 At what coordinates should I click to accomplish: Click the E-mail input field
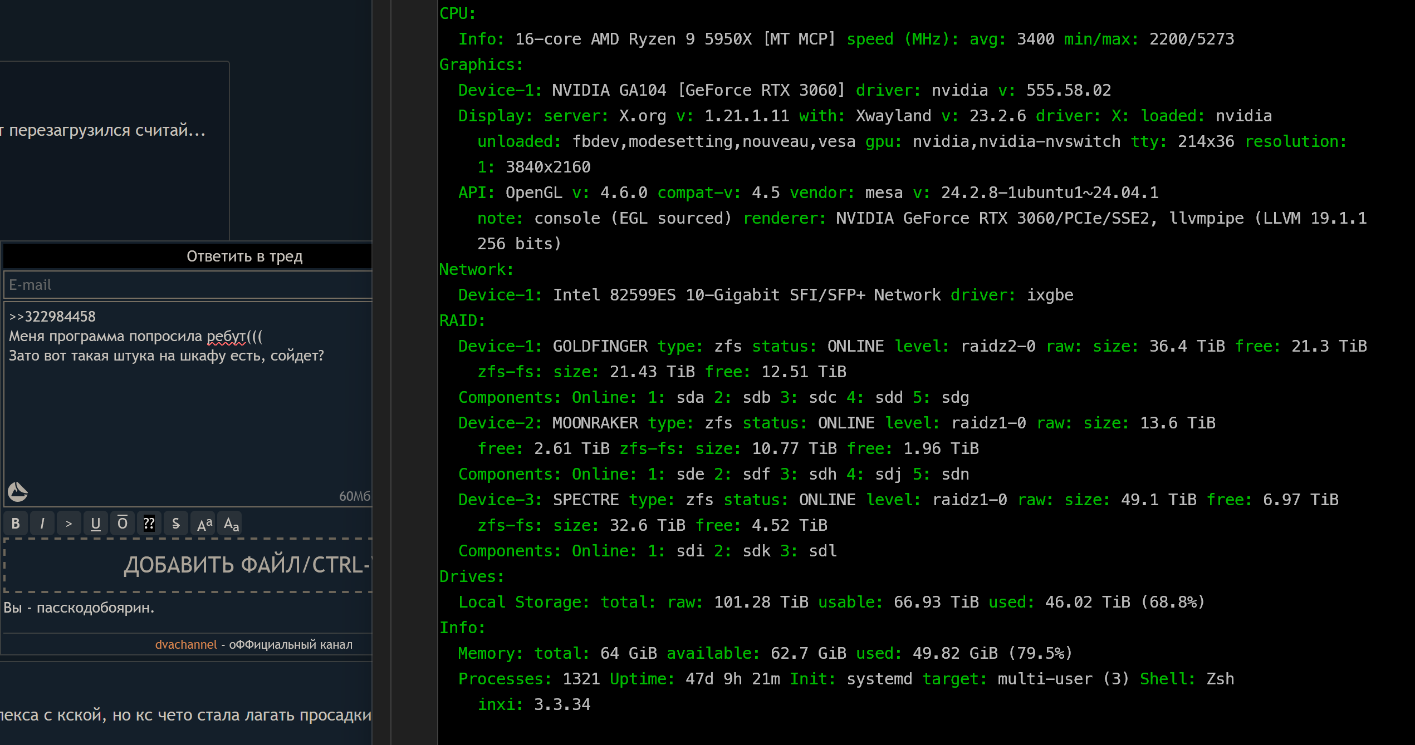pos(188,285)
